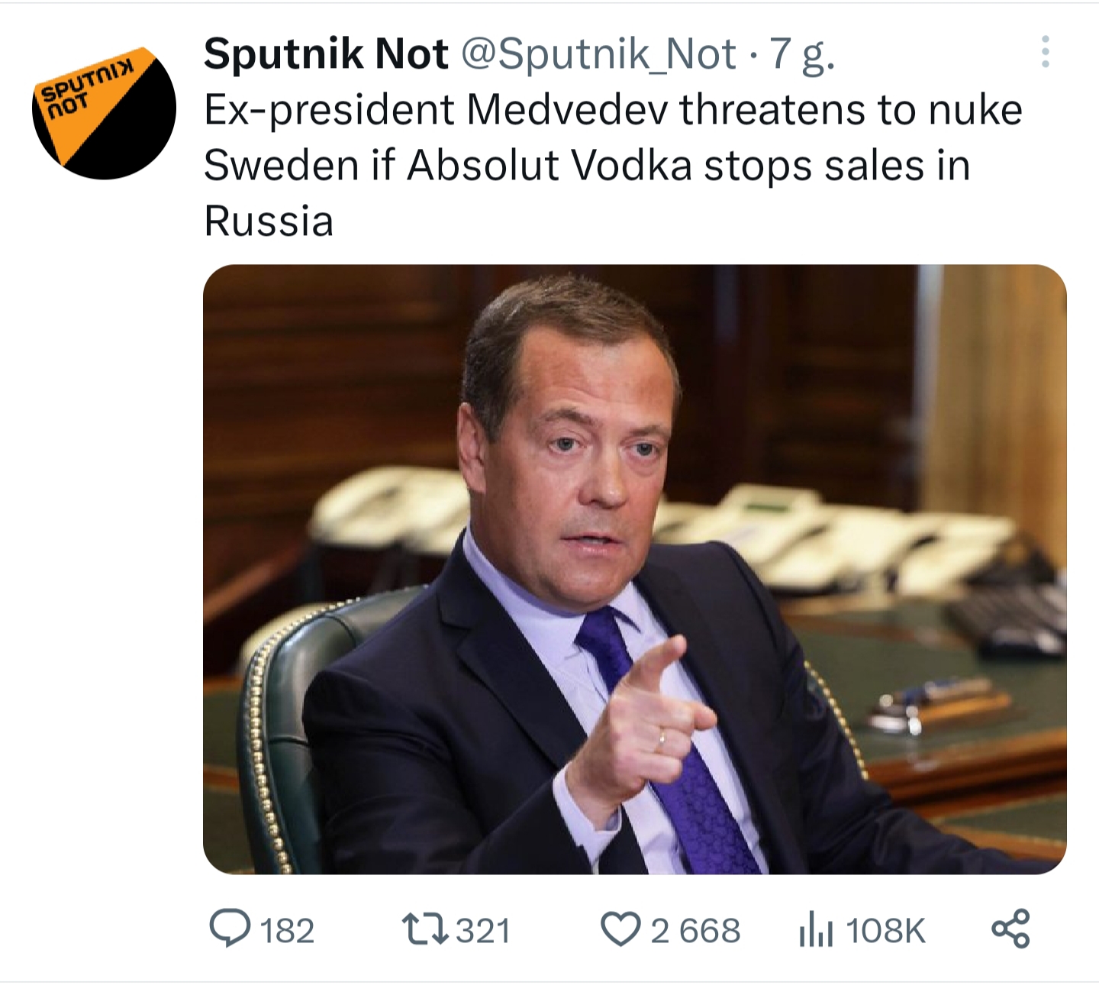
Task: Click the 321 retweets count
Action: tap(483, 931)
